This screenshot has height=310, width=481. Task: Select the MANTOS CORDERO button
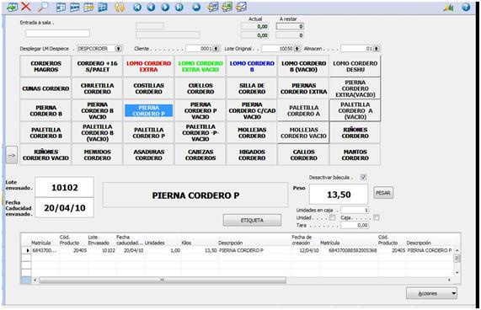pyautogui.click(x=355, y=154)
